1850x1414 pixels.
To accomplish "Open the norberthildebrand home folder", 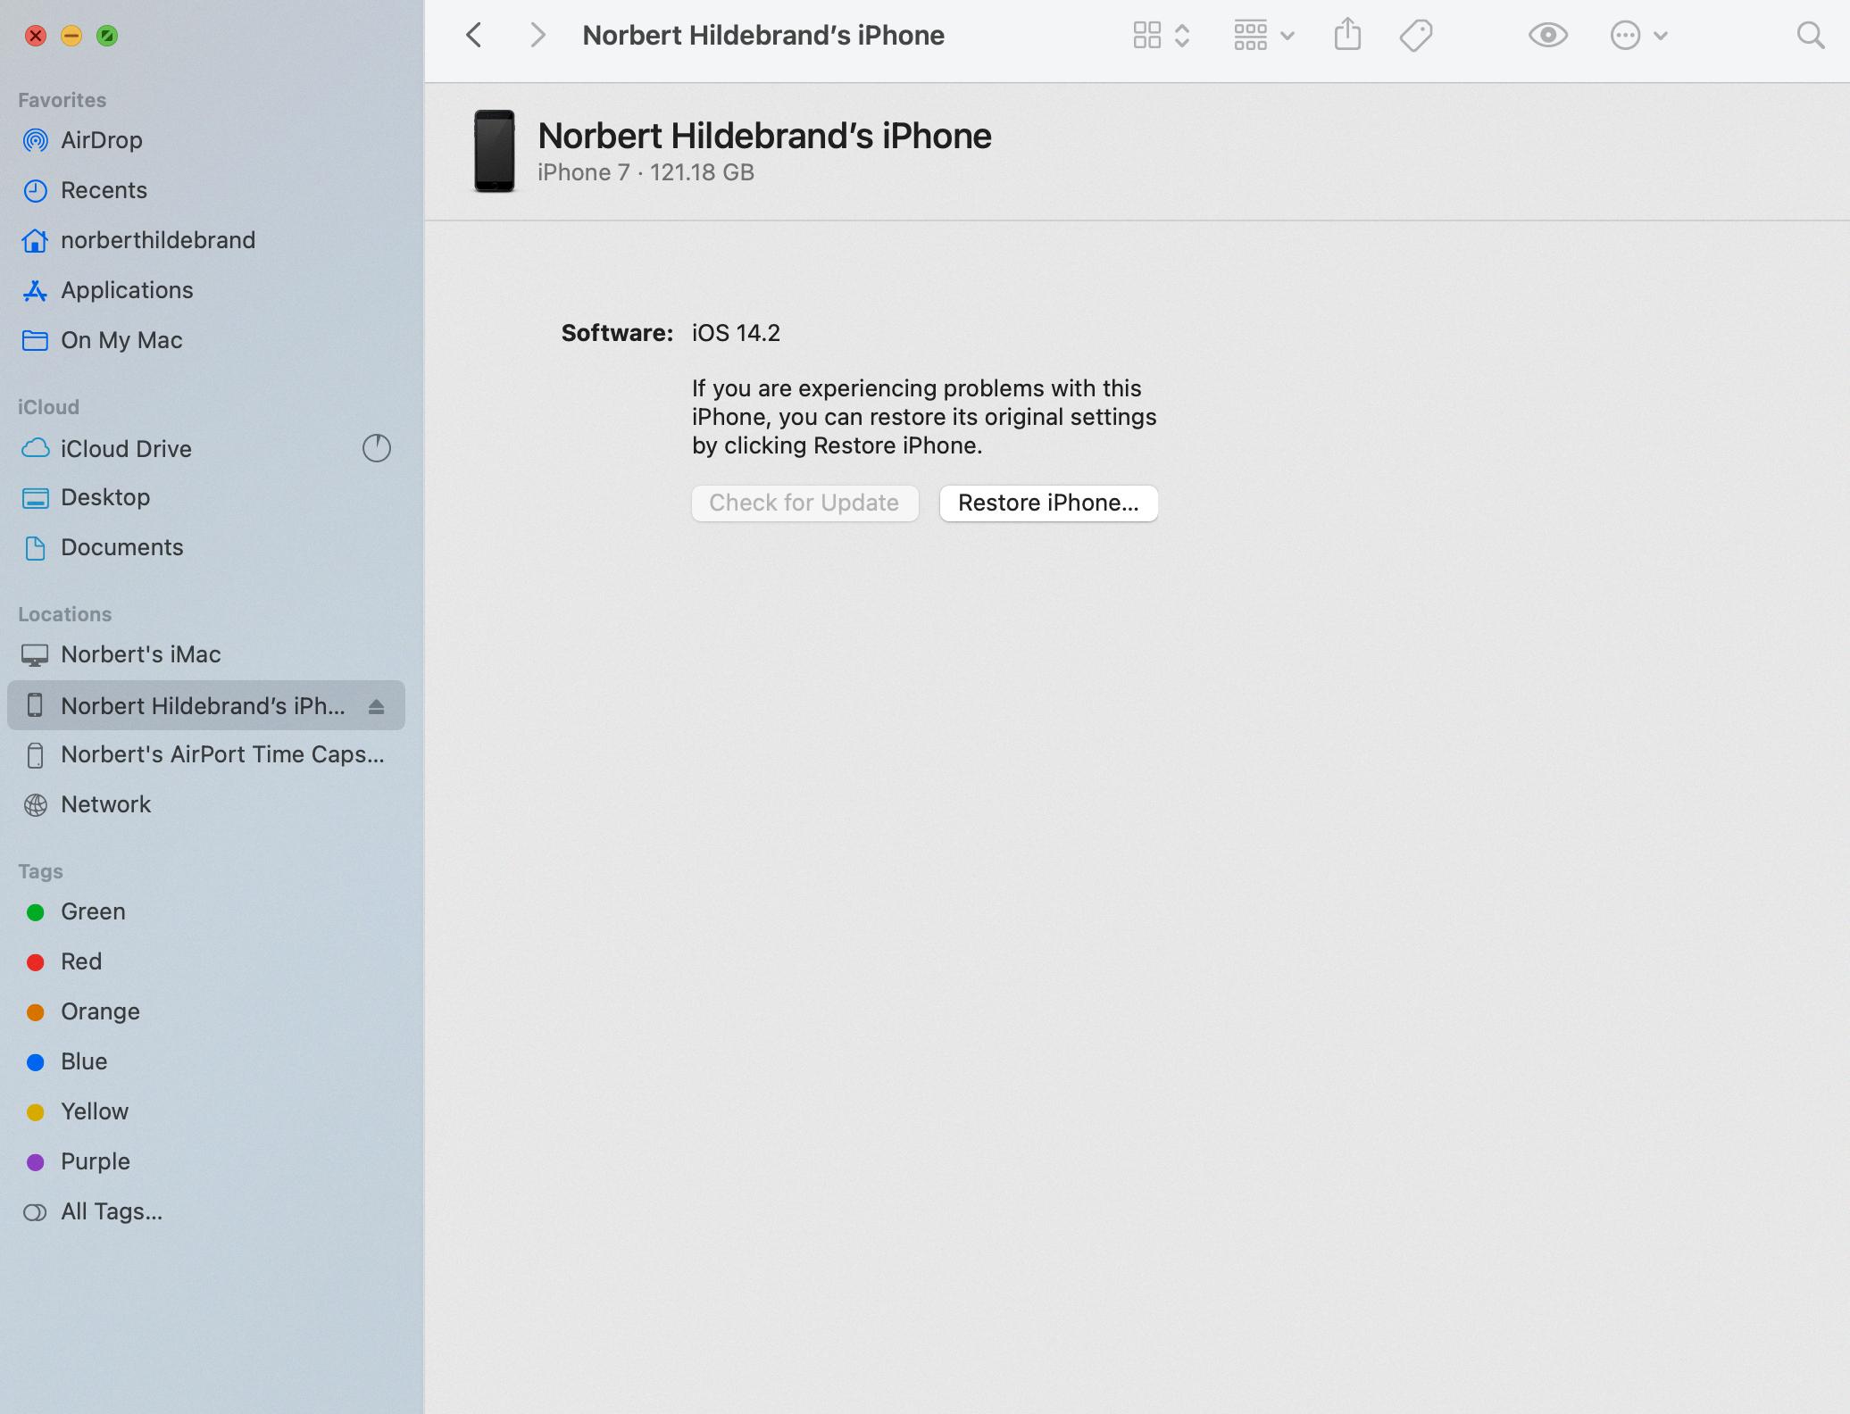I will pos(158,240).
